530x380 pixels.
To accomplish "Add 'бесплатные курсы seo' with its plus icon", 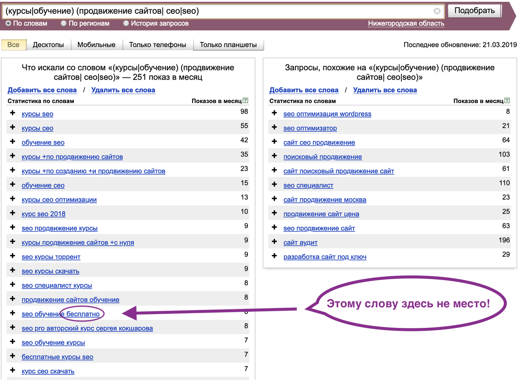I will click(x=13, y=357).
